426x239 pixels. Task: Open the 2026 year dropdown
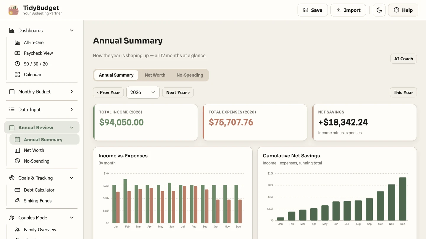tap(143, 92)
